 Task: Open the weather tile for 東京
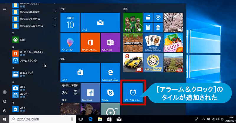click(x=70, y=93)
